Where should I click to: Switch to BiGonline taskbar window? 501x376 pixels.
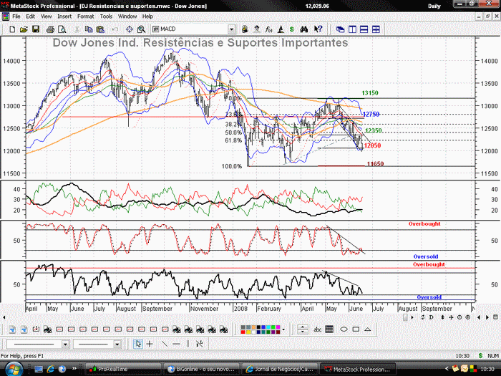coord(201,369)
